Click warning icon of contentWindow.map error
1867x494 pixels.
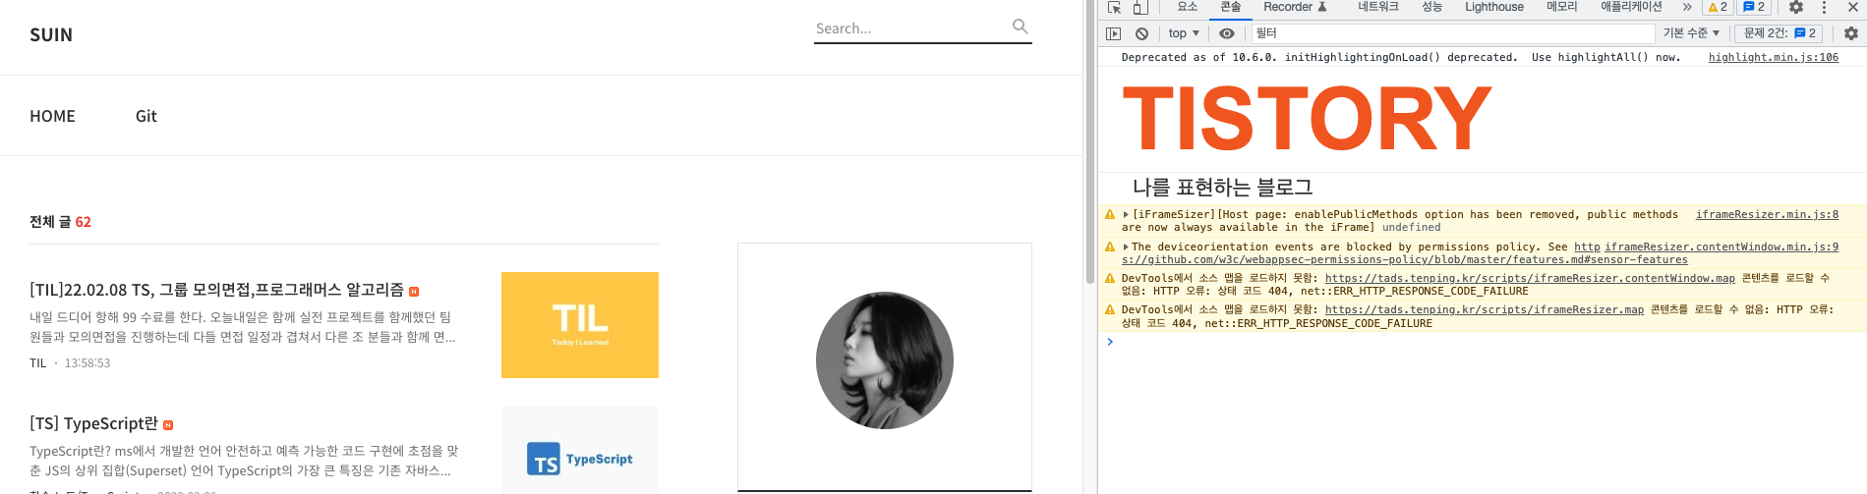[x=1110, y=278]
